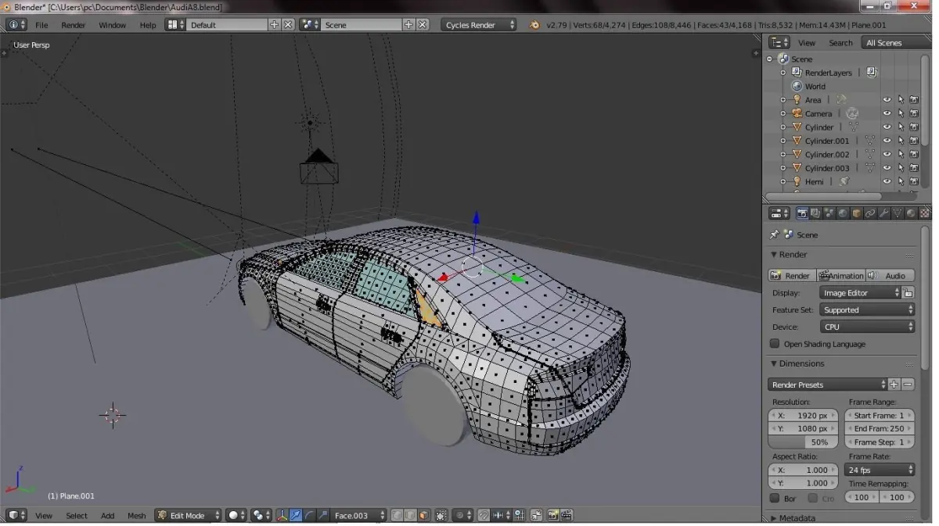
Task: Open the Render Presets dropdown
Action: (828, 385)
